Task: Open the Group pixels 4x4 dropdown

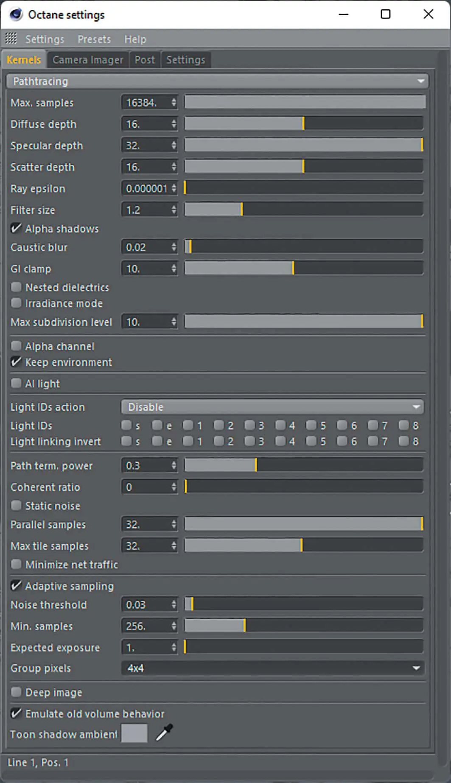Action: [272, 668]
